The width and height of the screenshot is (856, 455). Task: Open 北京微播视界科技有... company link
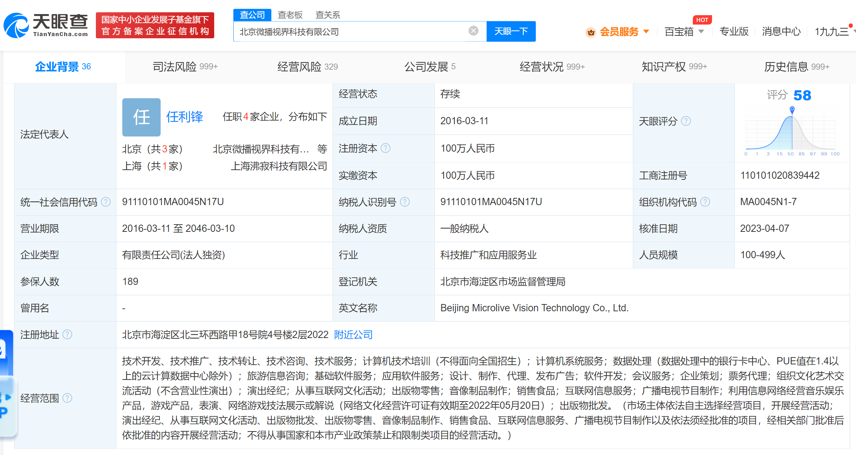point(261,149)
